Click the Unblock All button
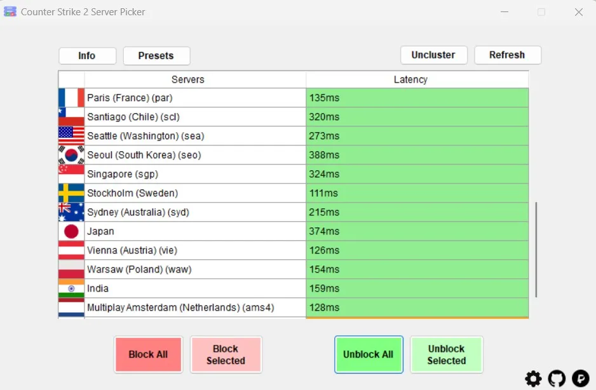The width and height of the screenshot is (596, 390). (x=369, y=354)
